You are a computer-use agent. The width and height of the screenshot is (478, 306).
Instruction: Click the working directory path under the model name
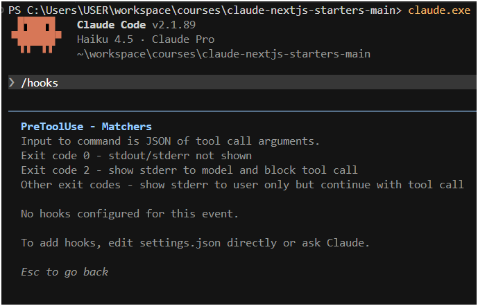click(223, 53)
